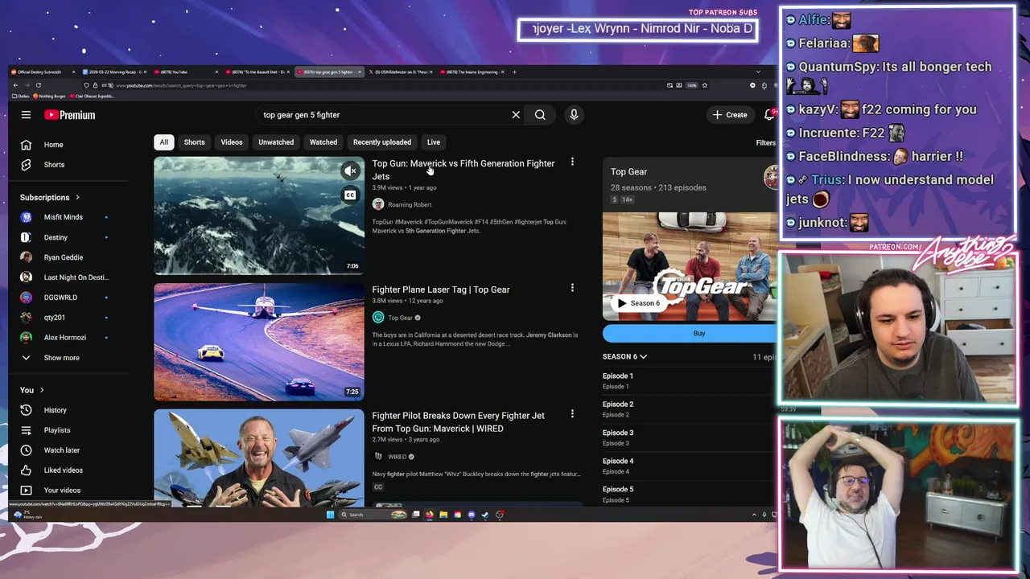Image resolution: width=1030 pixels, height=579 pixels.
Task: Click the Create button
Action: pos(730,115)
